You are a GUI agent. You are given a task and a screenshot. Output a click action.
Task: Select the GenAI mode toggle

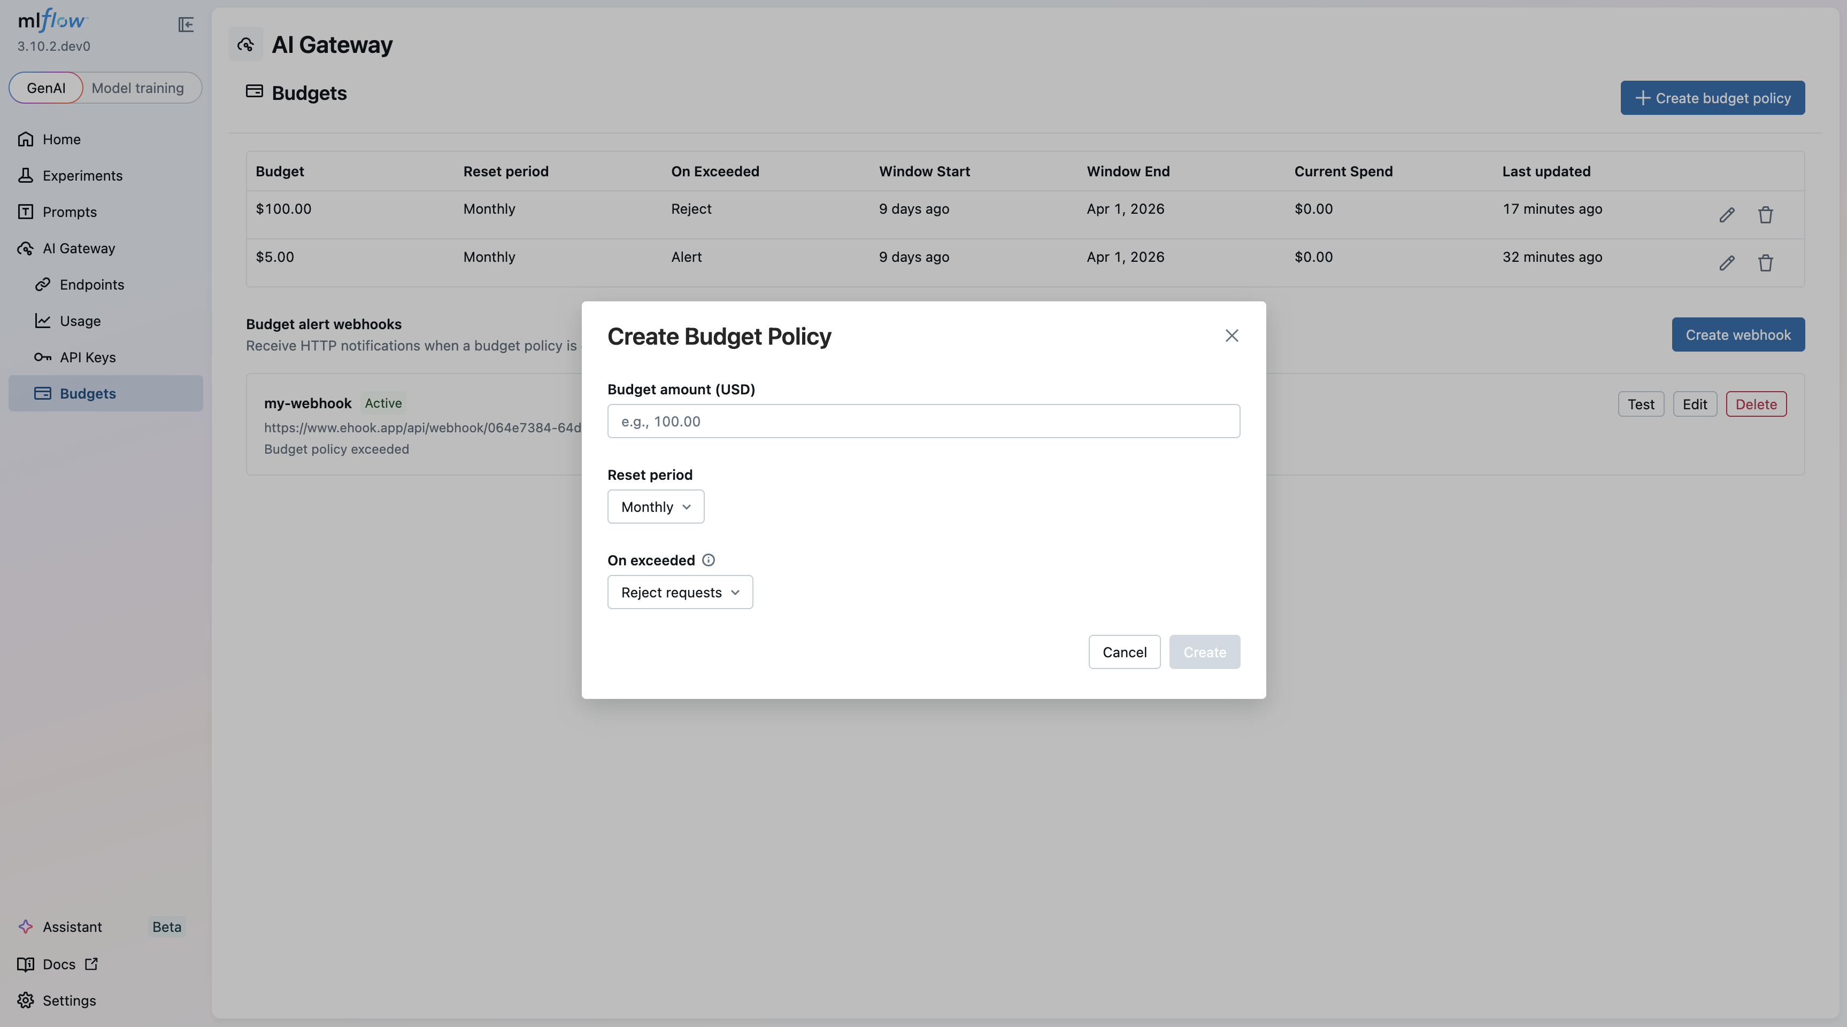point(45,88)
